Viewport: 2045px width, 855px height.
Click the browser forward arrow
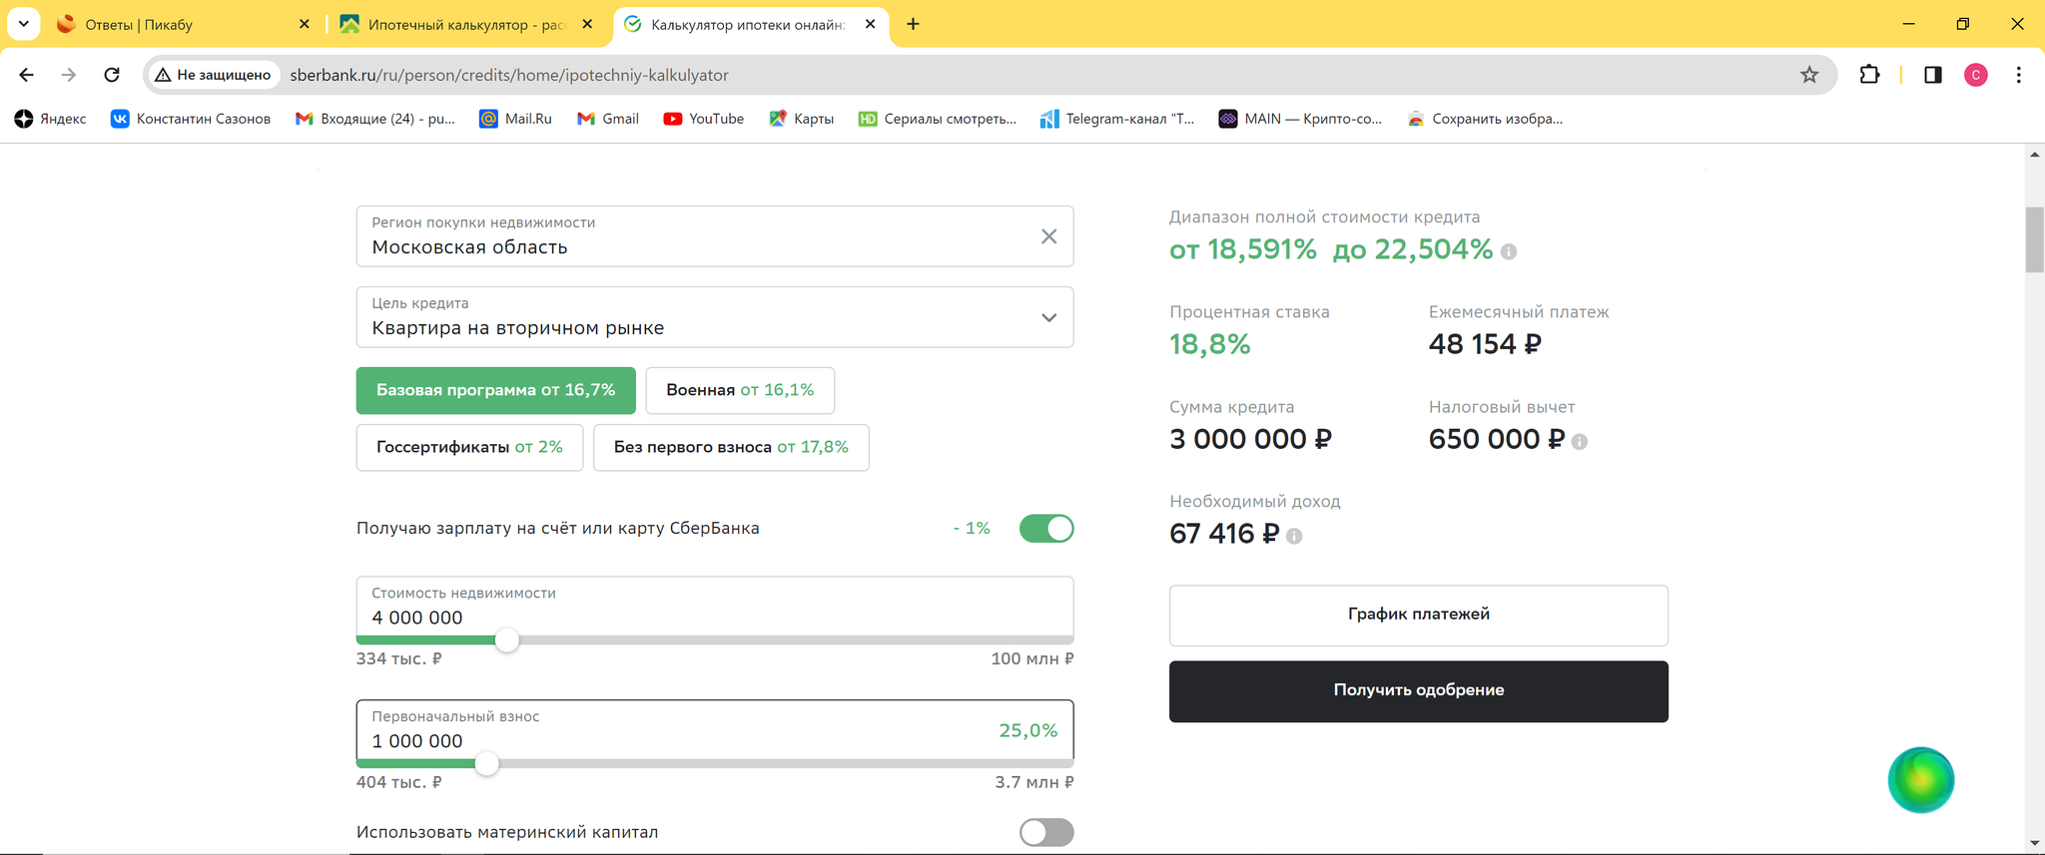[69, 75]
